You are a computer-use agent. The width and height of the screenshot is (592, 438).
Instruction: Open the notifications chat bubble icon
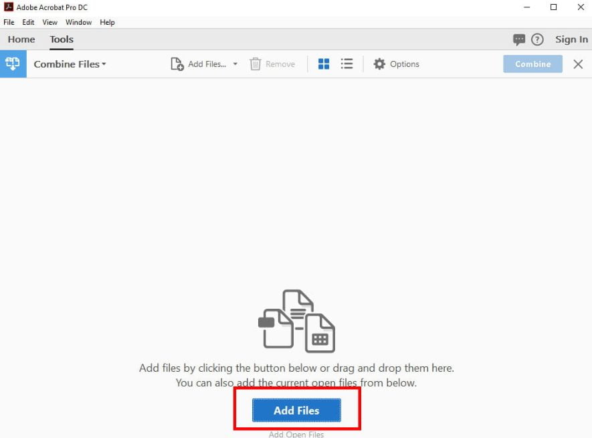coord(519,40)
